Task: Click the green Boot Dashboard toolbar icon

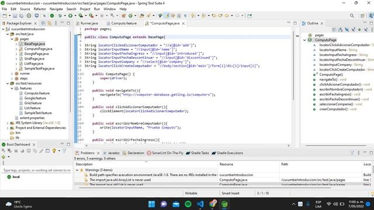Action: pos(52,16)
